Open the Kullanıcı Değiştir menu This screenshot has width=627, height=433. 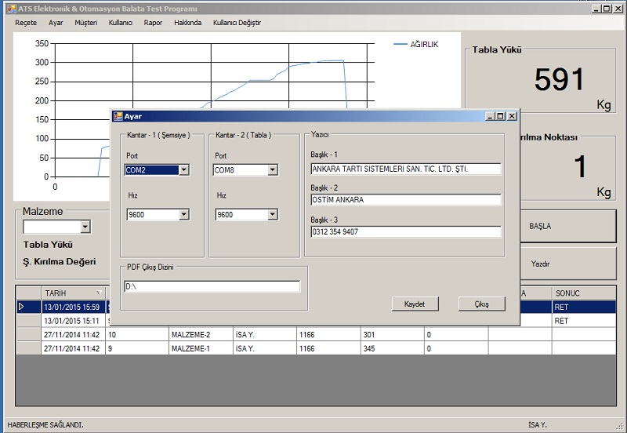[237, 23]
